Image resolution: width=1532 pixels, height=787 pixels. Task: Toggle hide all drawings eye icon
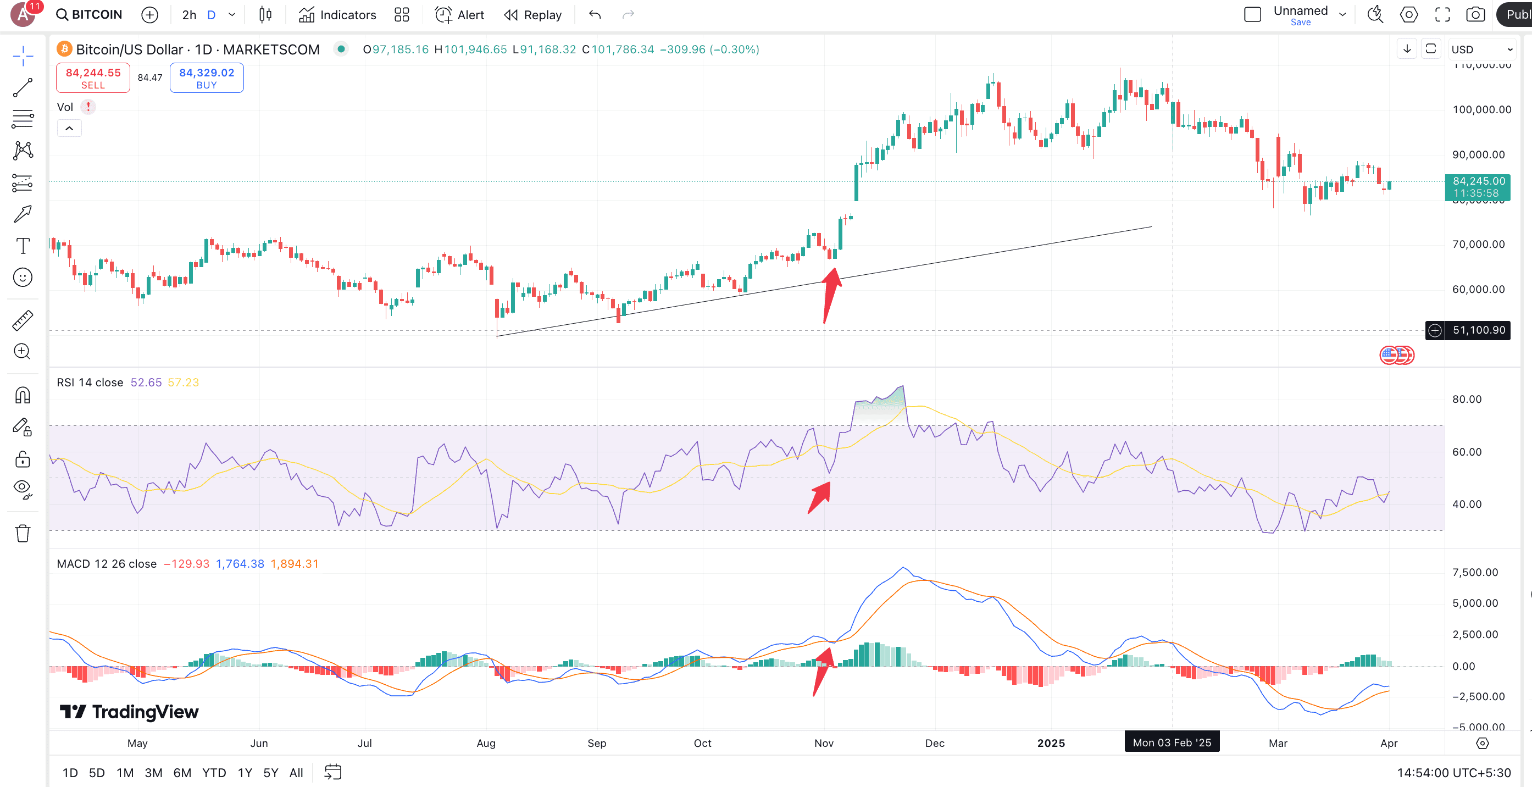click(x=23, y=489)
